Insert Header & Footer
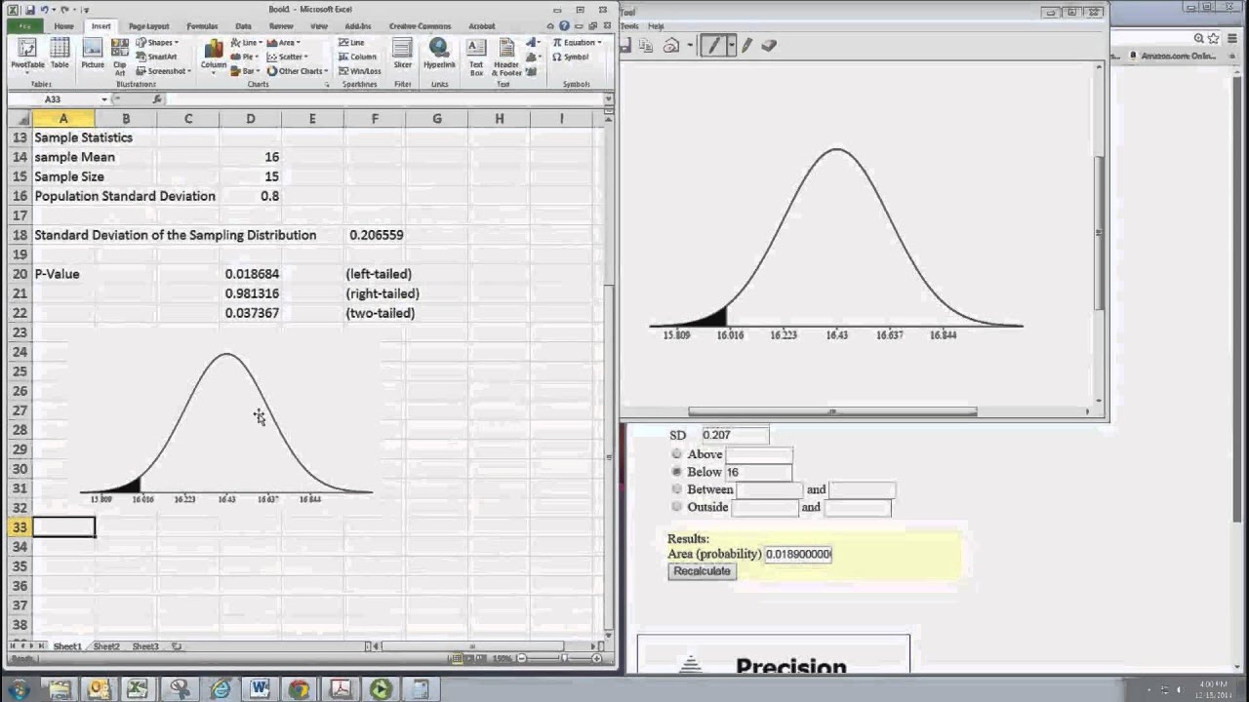1249x702 pixels. pyautogui.click(x=506, y=57)
